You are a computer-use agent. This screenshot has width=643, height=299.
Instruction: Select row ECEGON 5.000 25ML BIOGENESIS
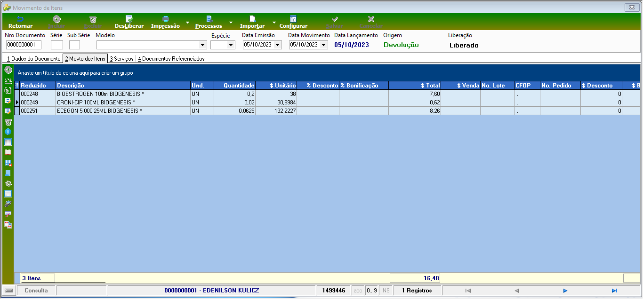[327, 110]
